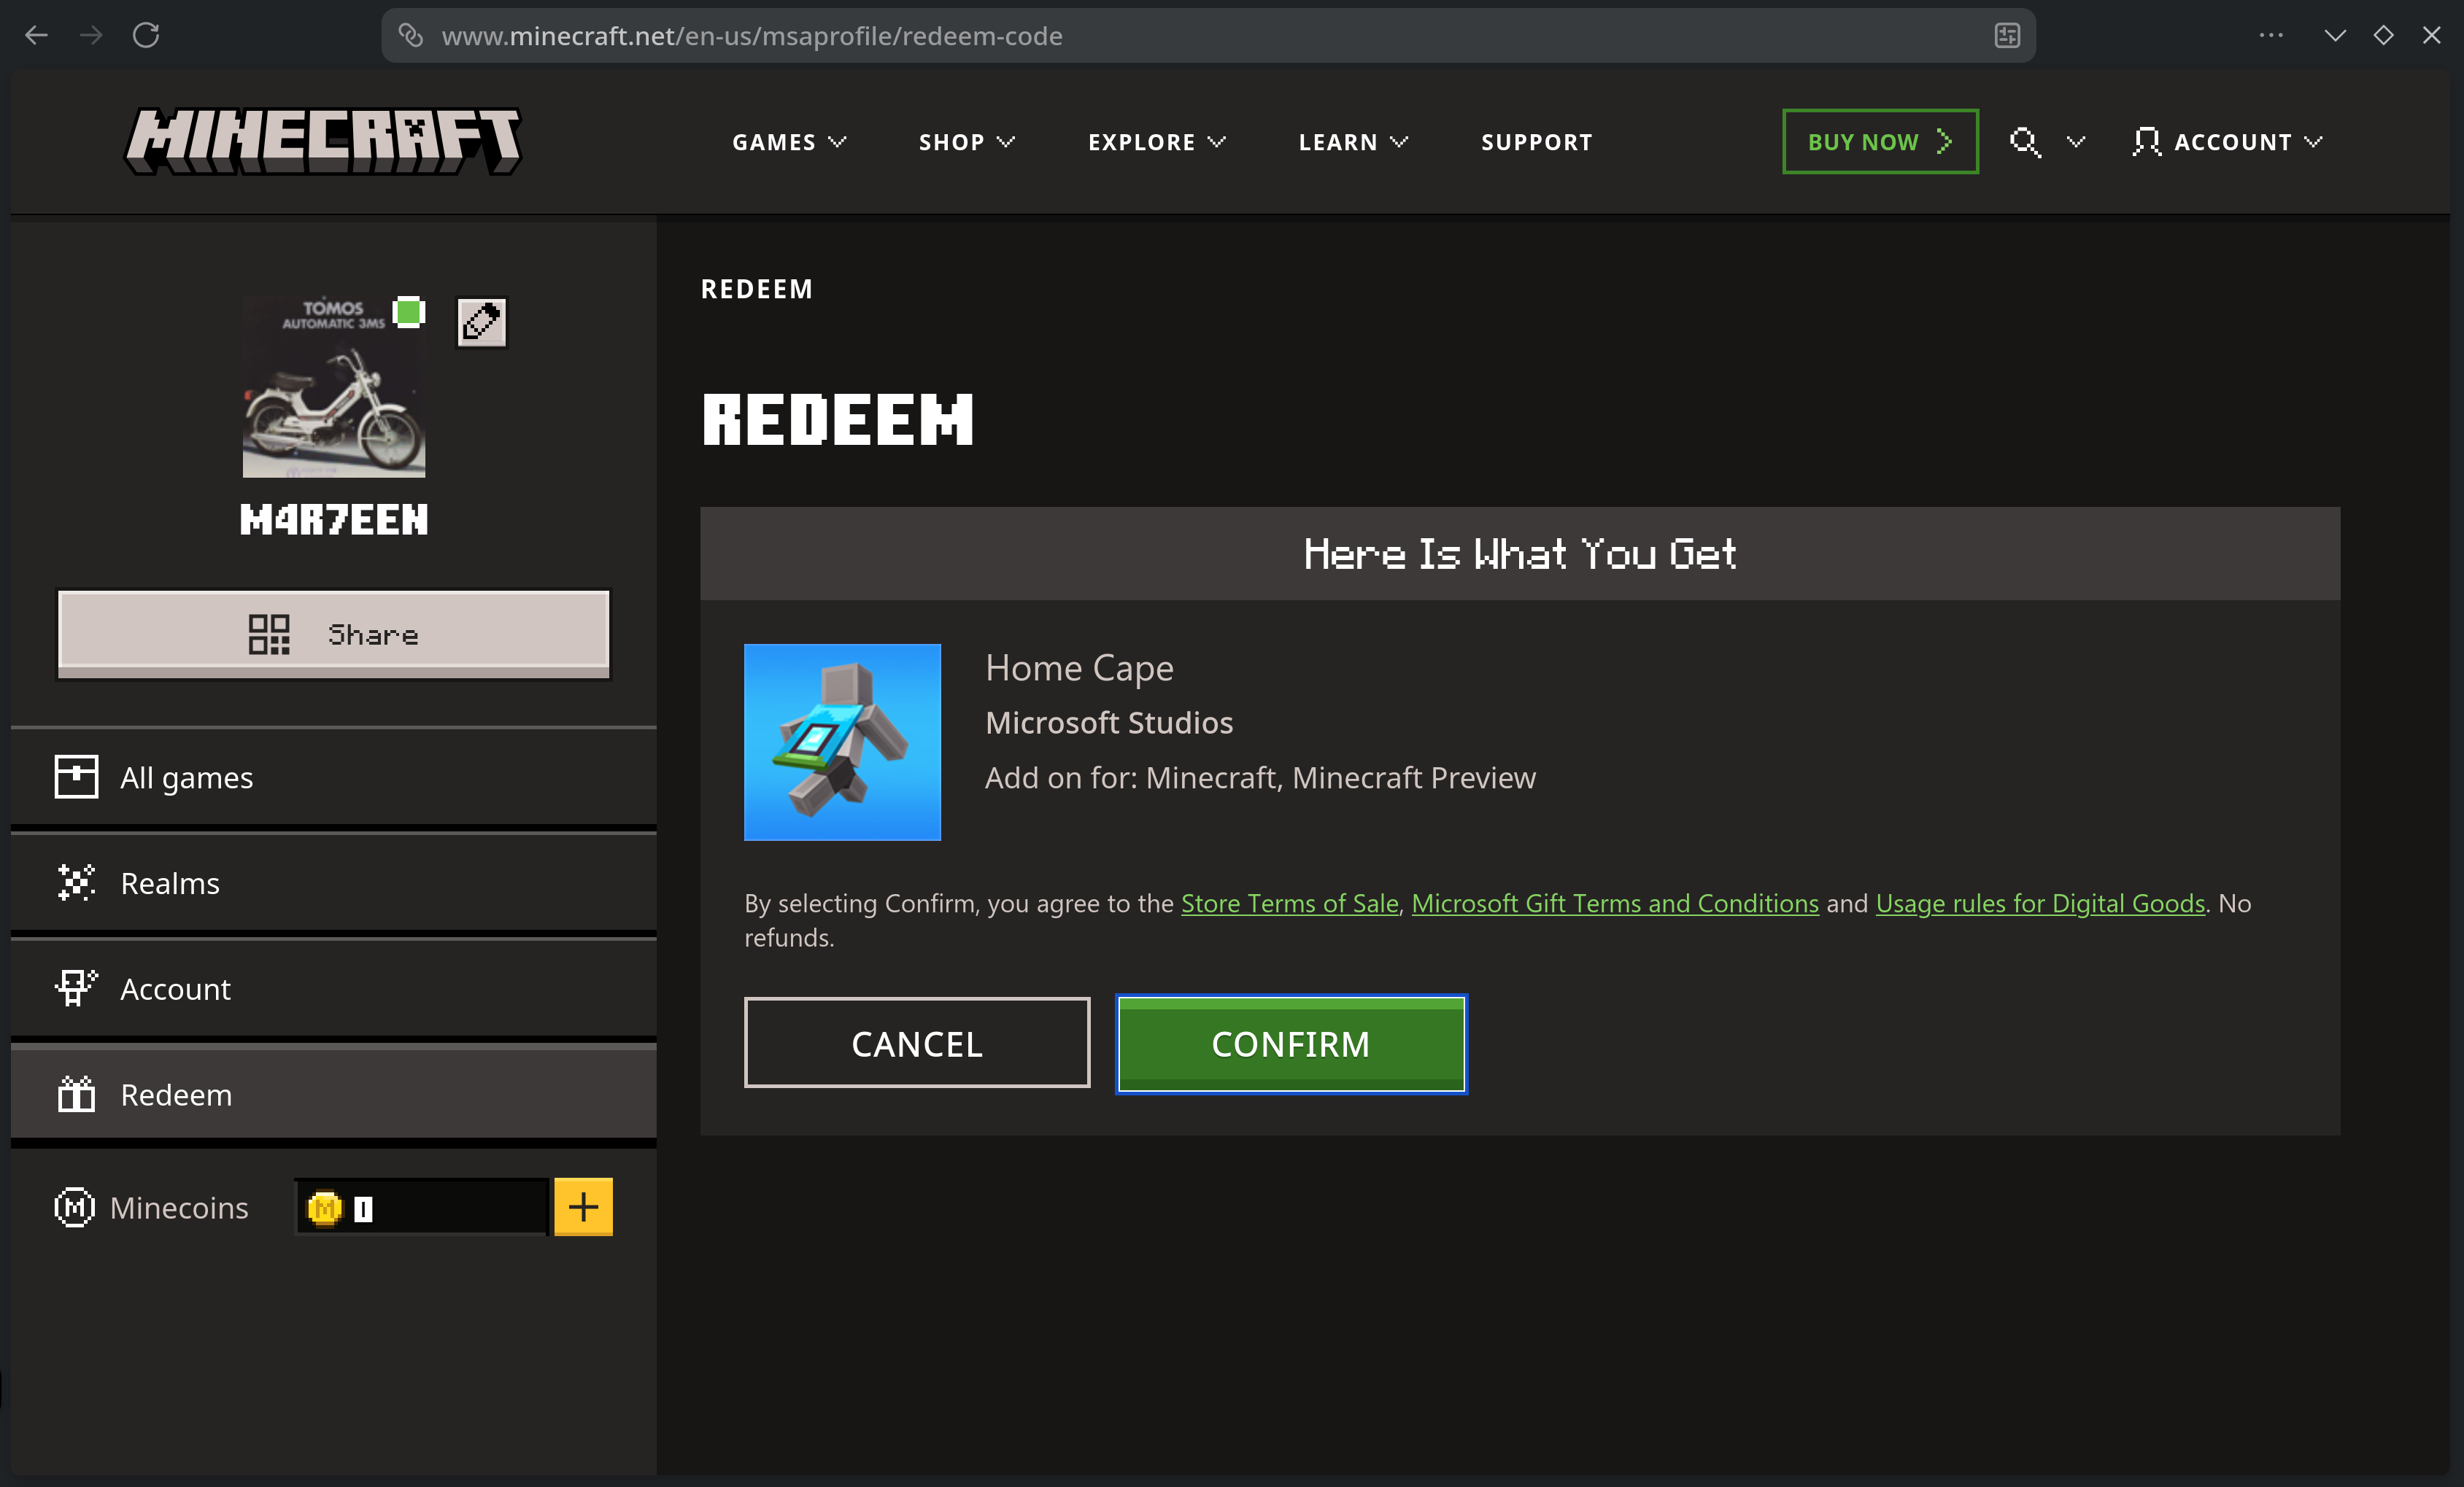
Task: Click the yellow plus add Minecoins button
Action: [x=583, y=1207]
